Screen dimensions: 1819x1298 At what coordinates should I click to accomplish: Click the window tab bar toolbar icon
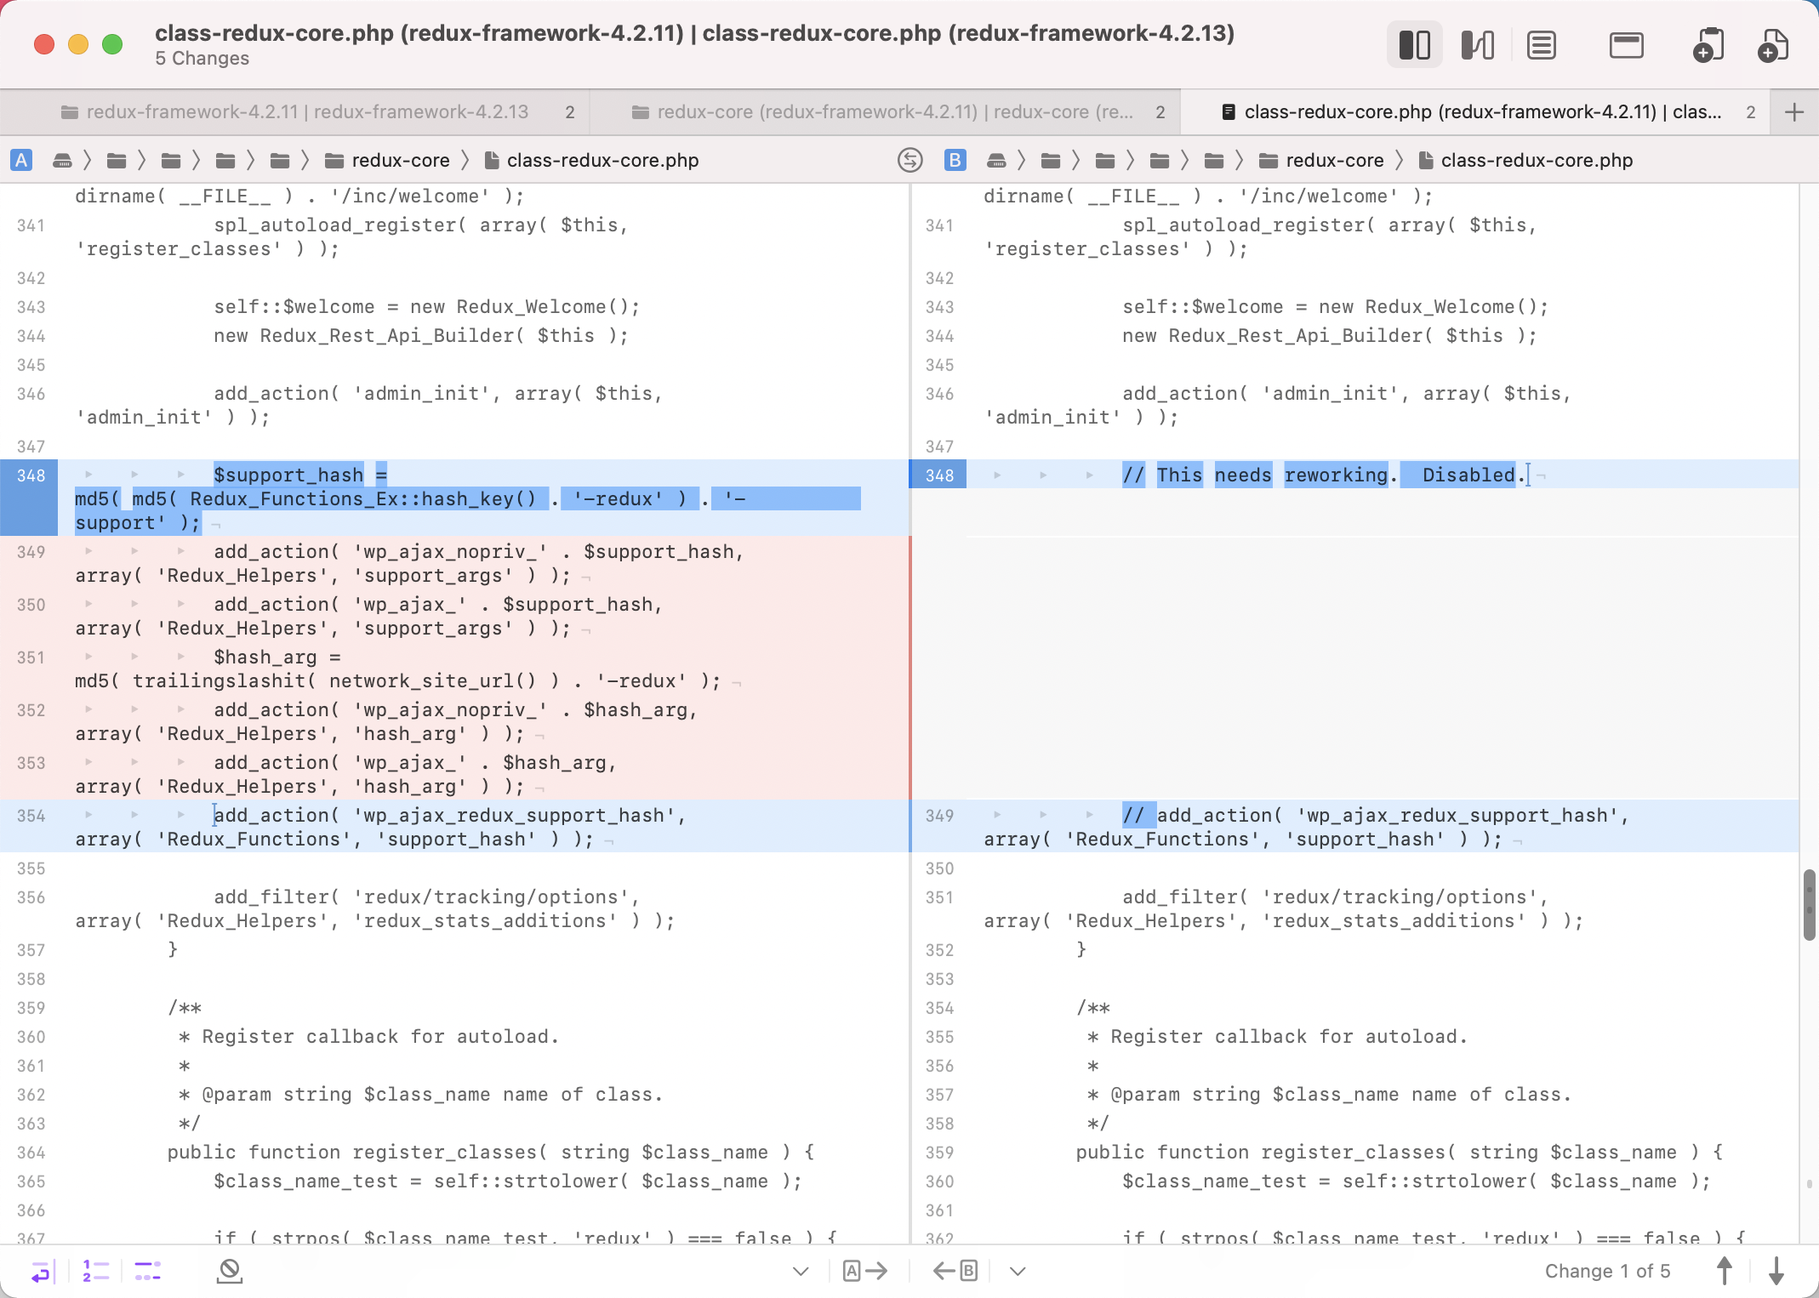1626,45
